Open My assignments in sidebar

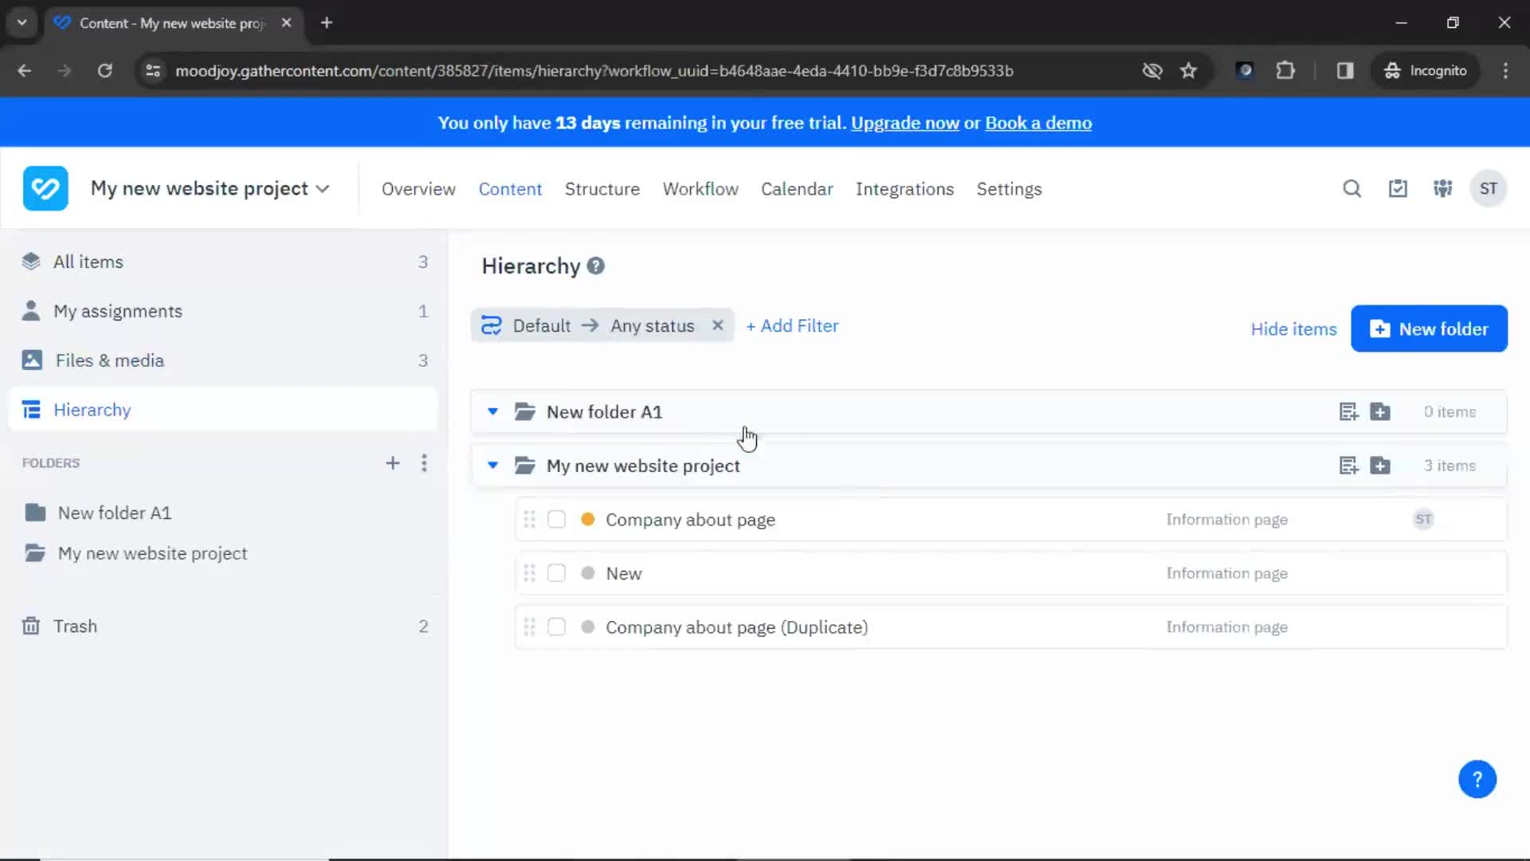coord(223,312)
